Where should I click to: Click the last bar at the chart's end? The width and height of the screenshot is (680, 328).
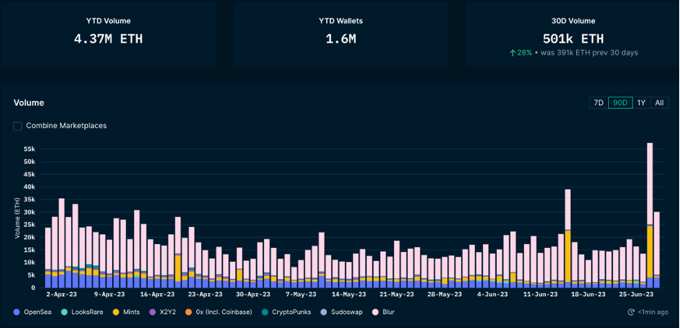[656, 250]
